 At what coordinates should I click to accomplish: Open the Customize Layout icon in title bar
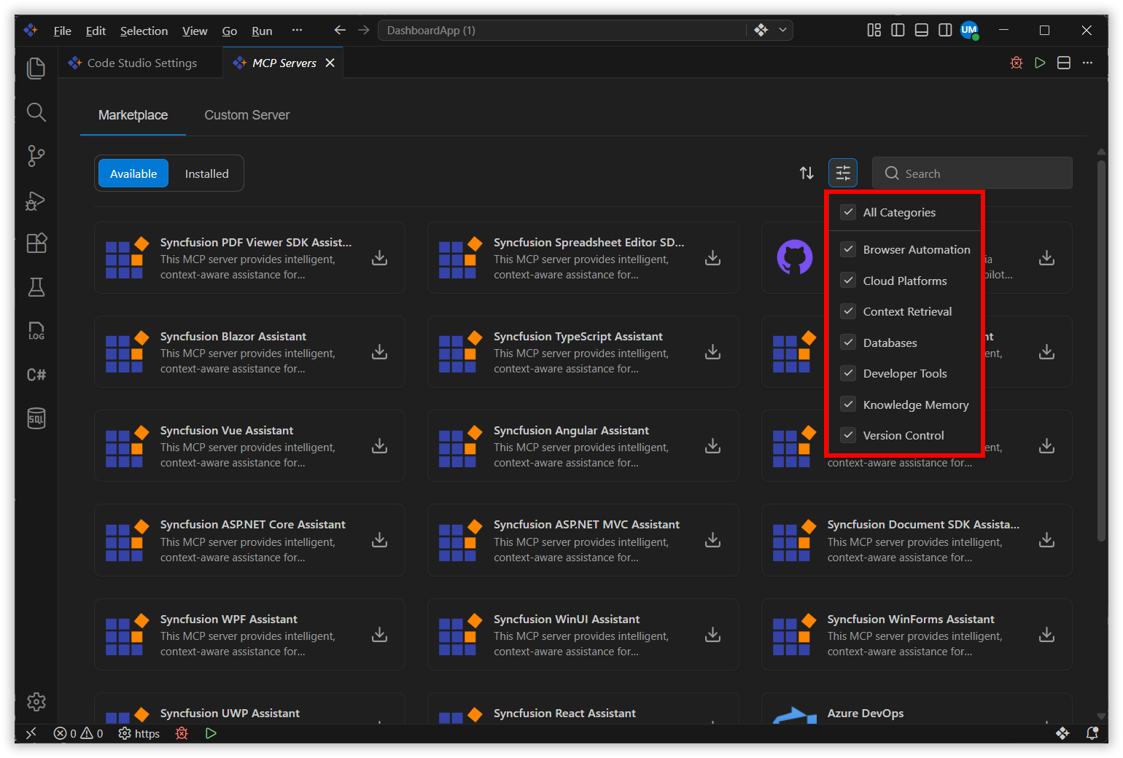click(874, 30)
